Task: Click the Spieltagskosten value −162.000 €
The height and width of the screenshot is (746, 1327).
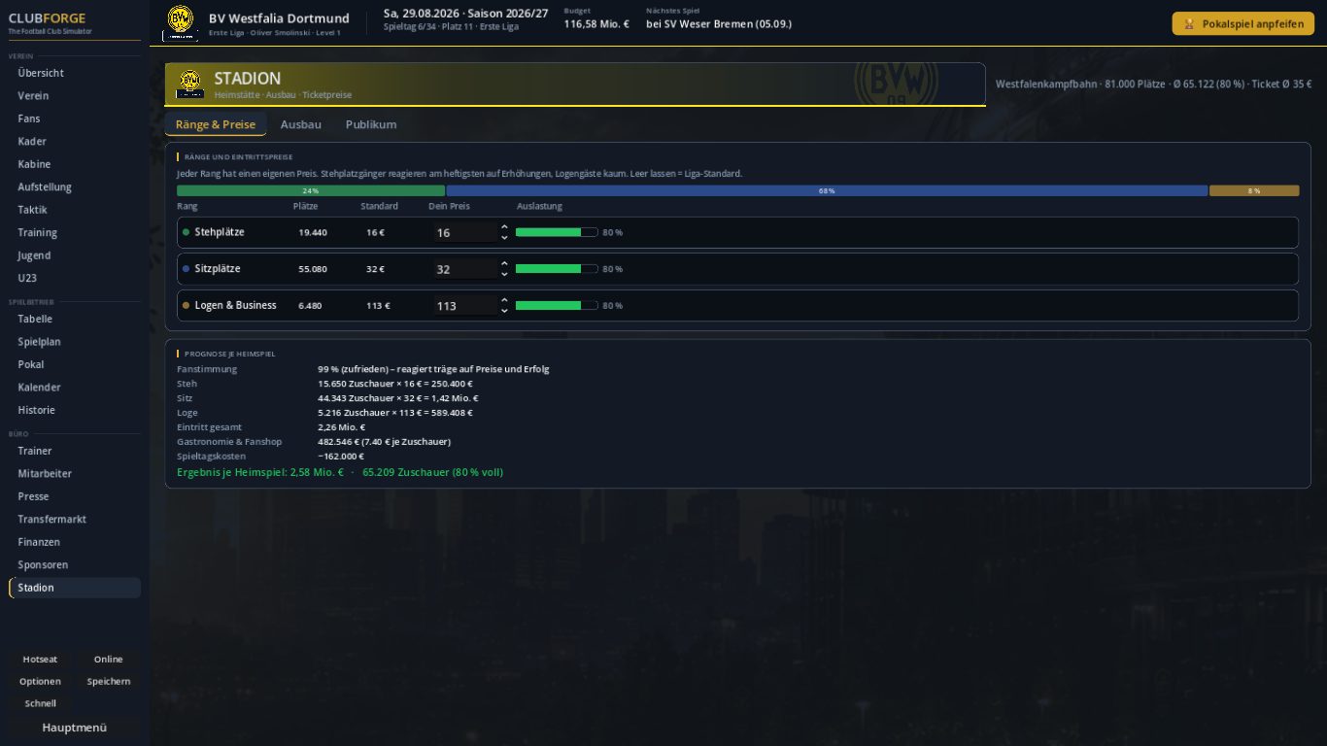Action: pyautogui.click(x=341, y=457)
